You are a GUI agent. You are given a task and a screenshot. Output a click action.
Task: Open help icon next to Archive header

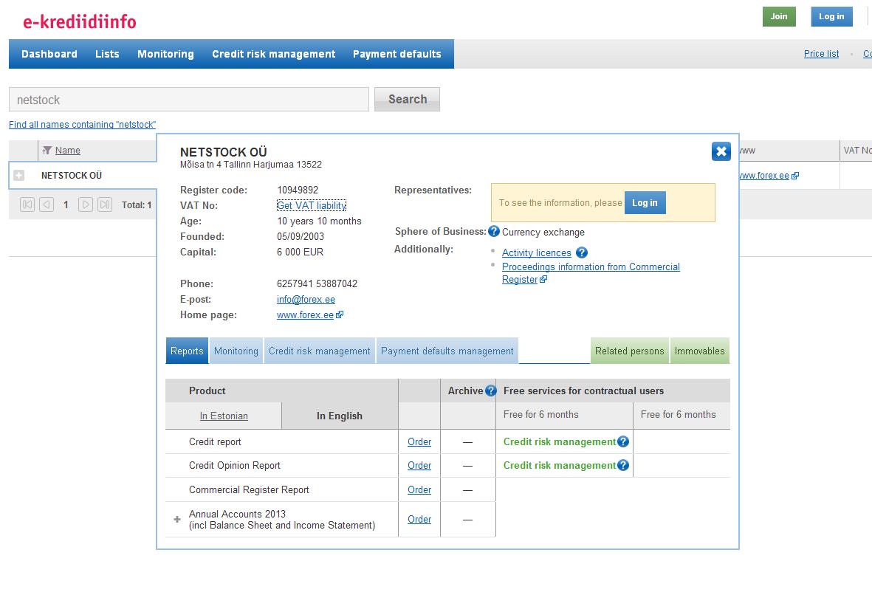coord(490,391)
